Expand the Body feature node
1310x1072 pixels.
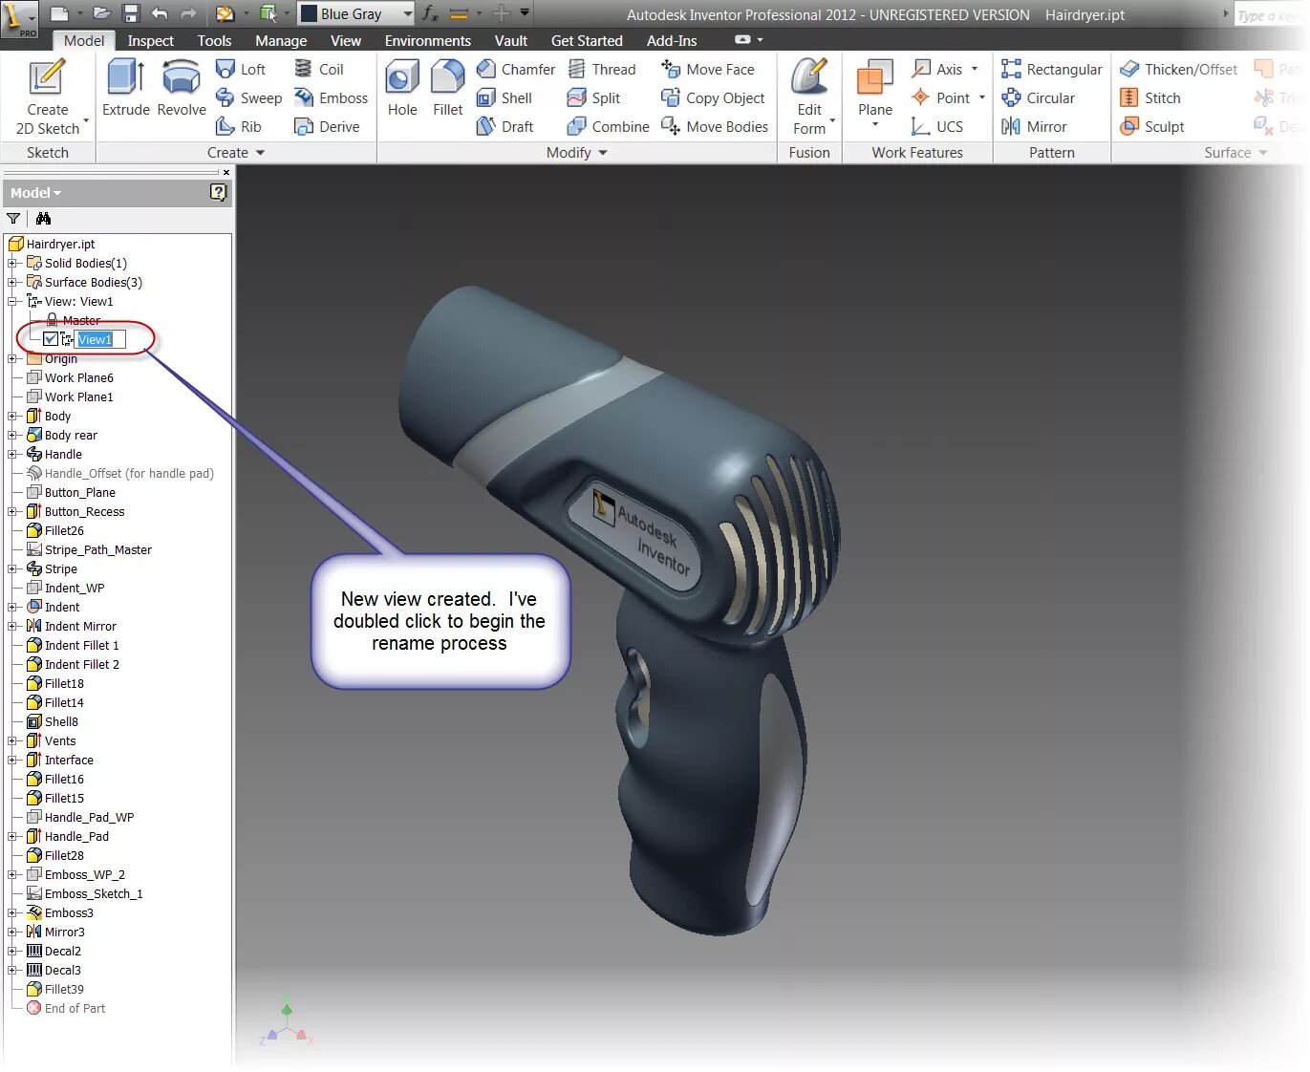(12, 416)
